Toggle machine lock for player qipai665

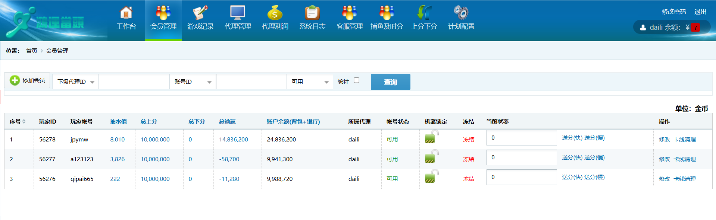[x=431, y=177]
